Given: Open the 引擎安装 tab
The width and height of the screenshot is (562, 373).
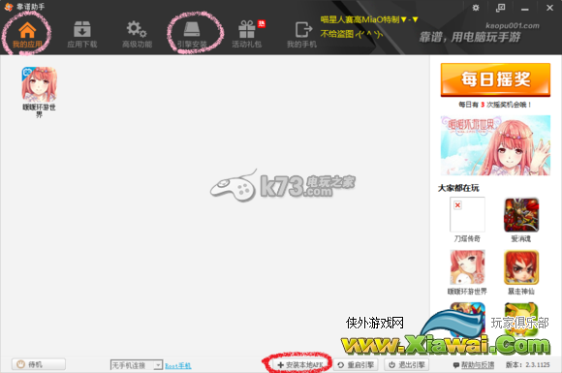Looking at the screenshot, I should coord(192,35).
